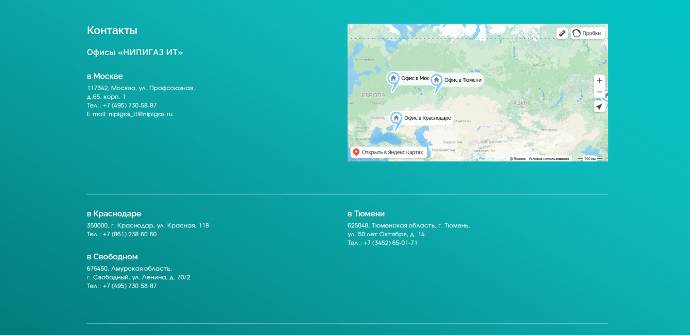Click the address line '625048, Тюменская область, г. Тюмень,'
Viewport: 690px width, 335px height.
coord(409,225)
